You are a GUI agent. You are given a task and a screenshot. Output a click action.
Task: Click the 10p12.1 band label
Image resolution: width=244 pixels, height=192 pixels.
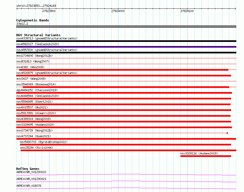pyautogui.click(x=22, y=24)
